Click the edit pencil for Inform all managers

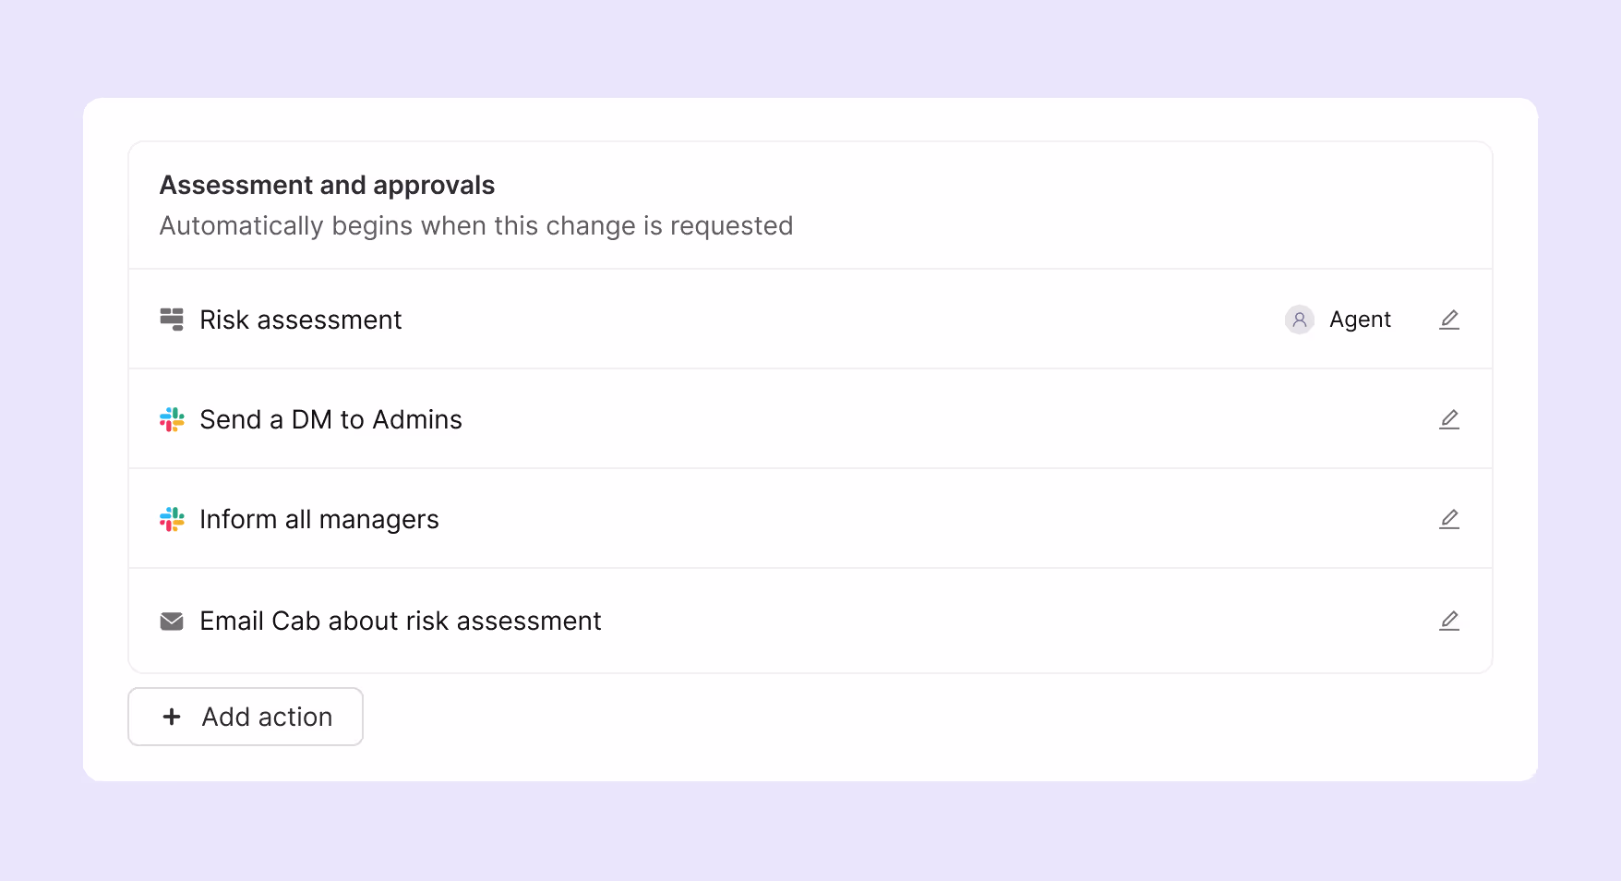1449,519
